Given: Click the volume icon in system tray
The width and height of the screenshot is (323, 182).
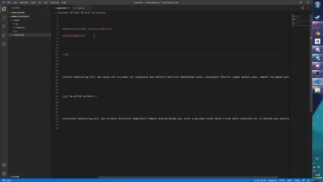Looking at the screenshot, I should tap(314, 167).
